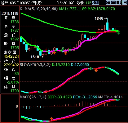Click orange buy arrow on MACD panel
This screenshot has width=128, height=123.
[51, 119]
